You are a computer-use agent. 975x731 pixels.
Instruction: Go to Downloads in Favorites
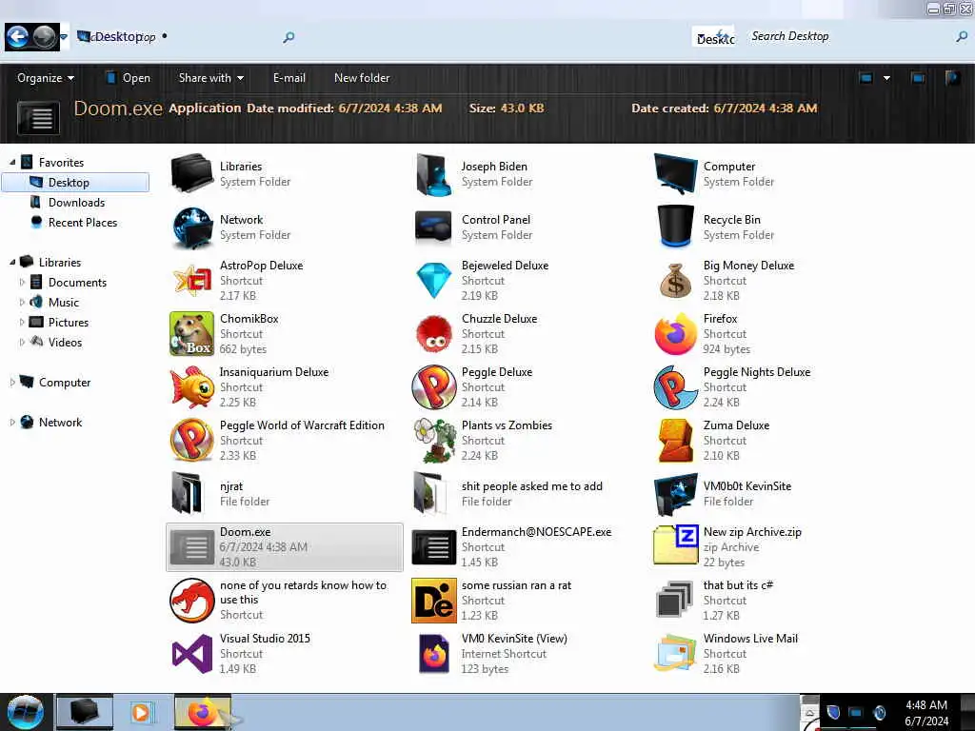pos(76,203)
